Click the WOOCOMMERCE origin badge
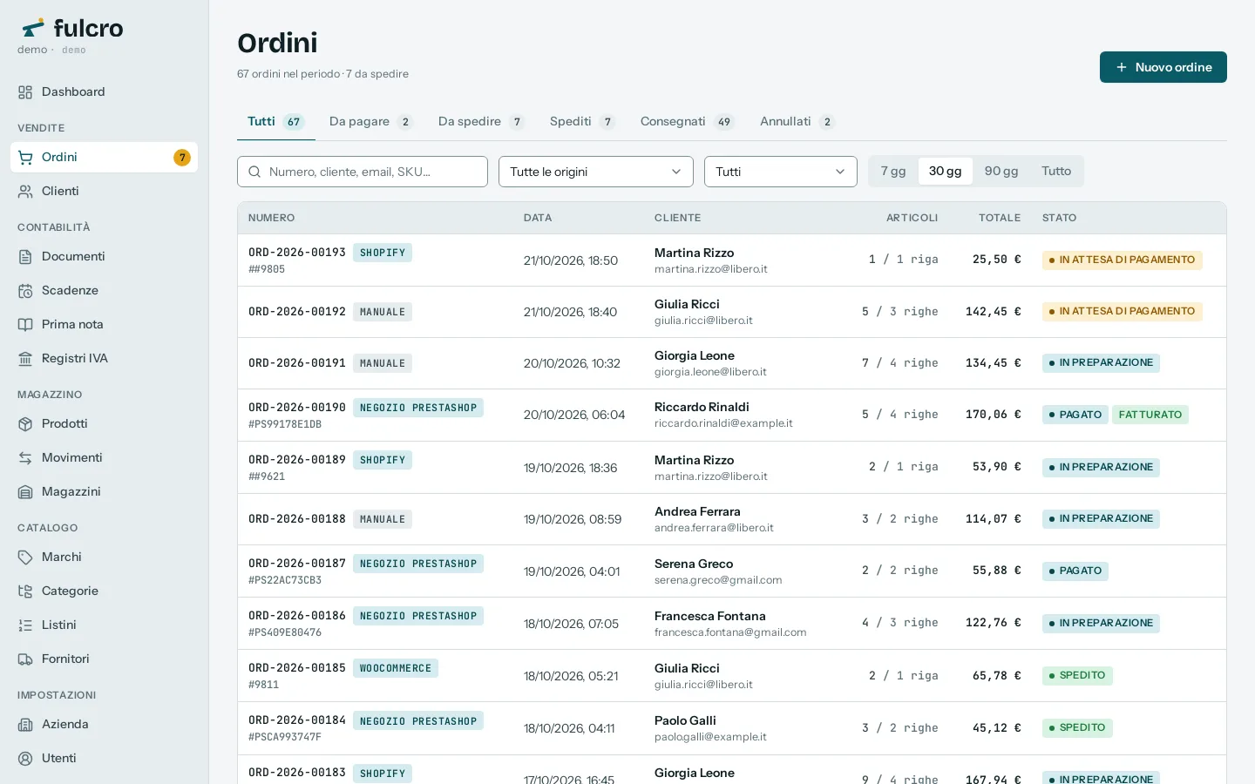 tap(396, 668)
